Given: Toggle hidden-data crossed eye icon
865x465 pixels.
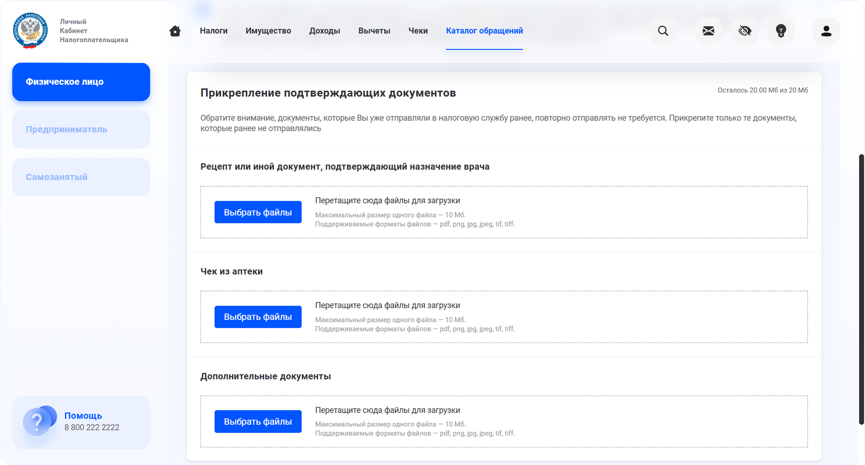Looking at the screenshot, I should pyautogui.click(x=744, y=31).
